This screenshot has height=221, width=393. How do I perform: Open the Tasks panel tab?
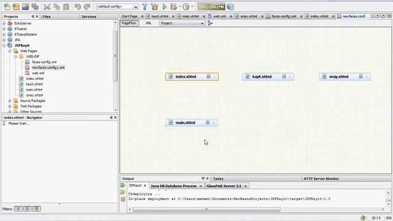click(218, 179)
